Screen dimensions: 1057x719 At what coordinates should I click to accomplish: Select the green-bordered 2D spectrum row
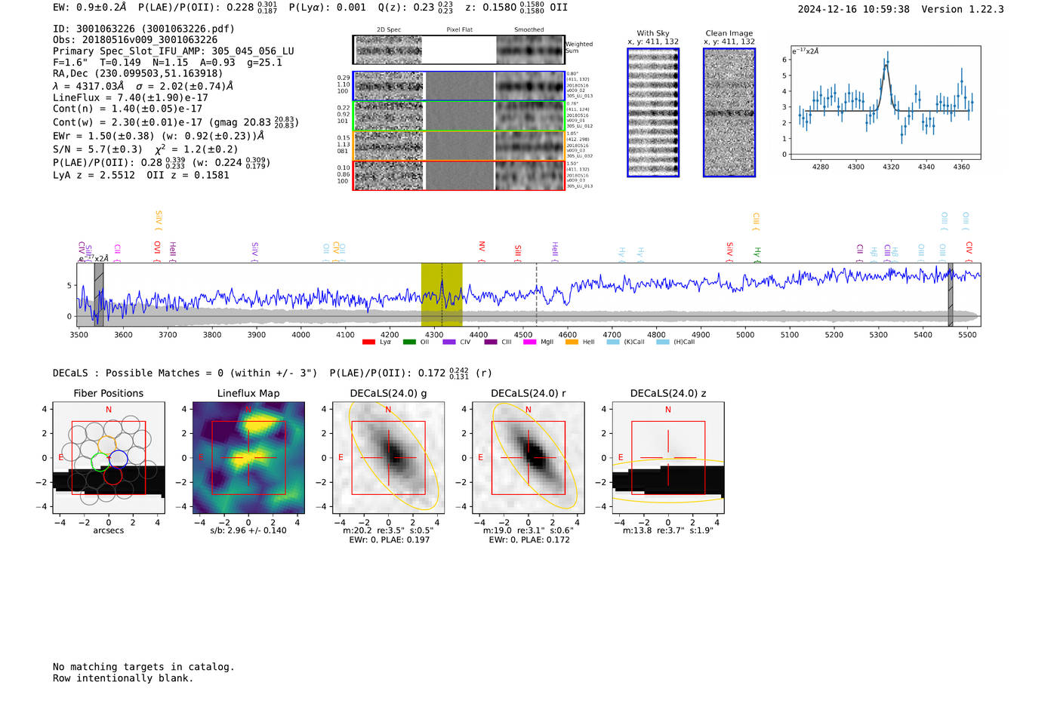[x=459, y=116]
